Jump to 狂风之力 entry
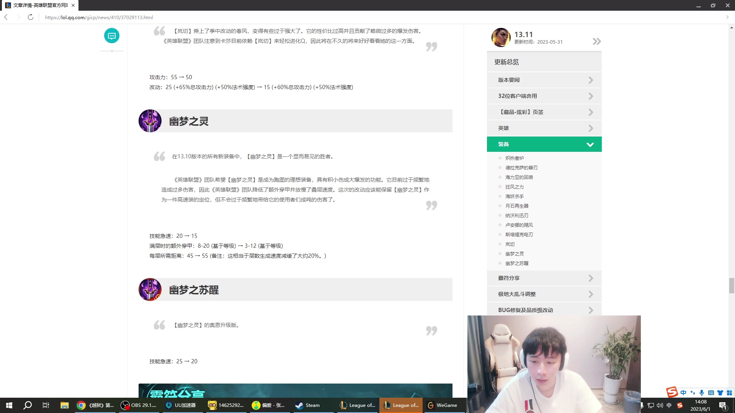 [514, 187]
